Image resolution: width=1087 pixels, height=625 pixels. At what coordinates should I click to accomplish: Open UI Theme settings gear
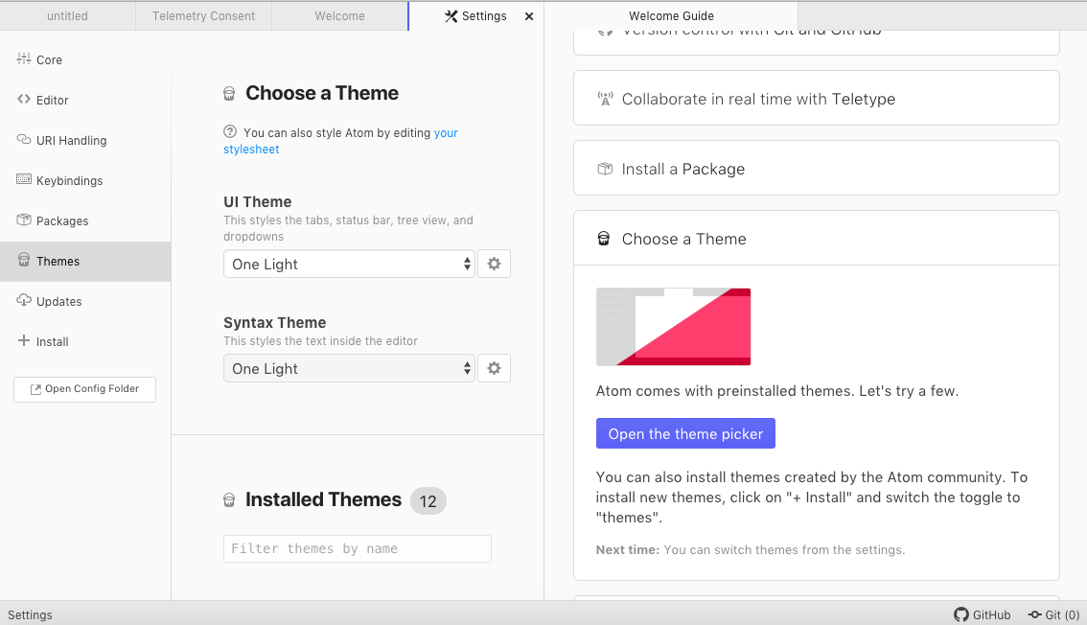494,264
